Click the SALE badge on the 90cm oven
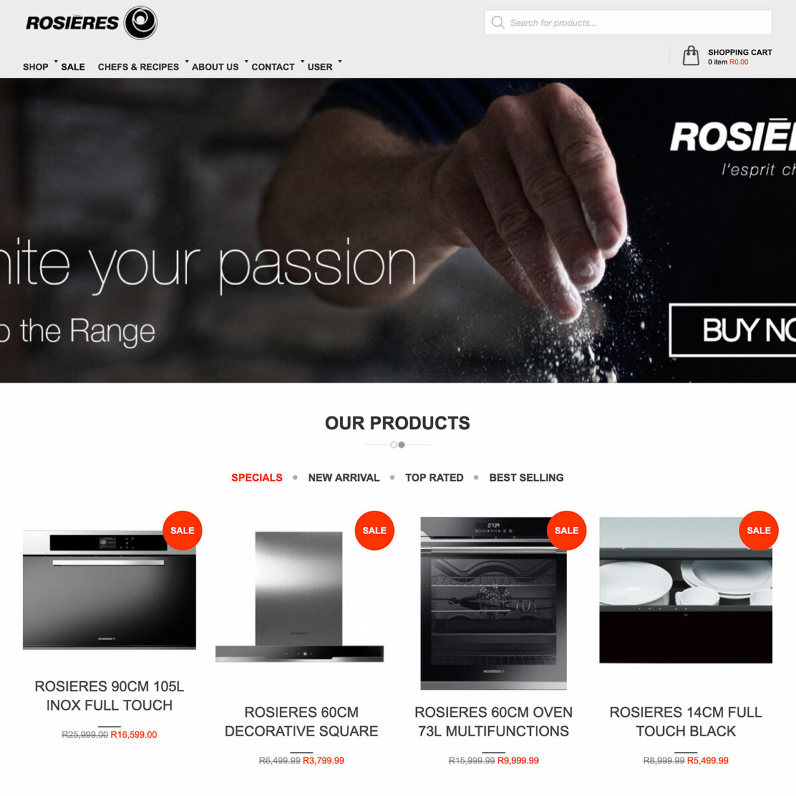The height and width of the screenshot is (796, 796). (182, 531)
